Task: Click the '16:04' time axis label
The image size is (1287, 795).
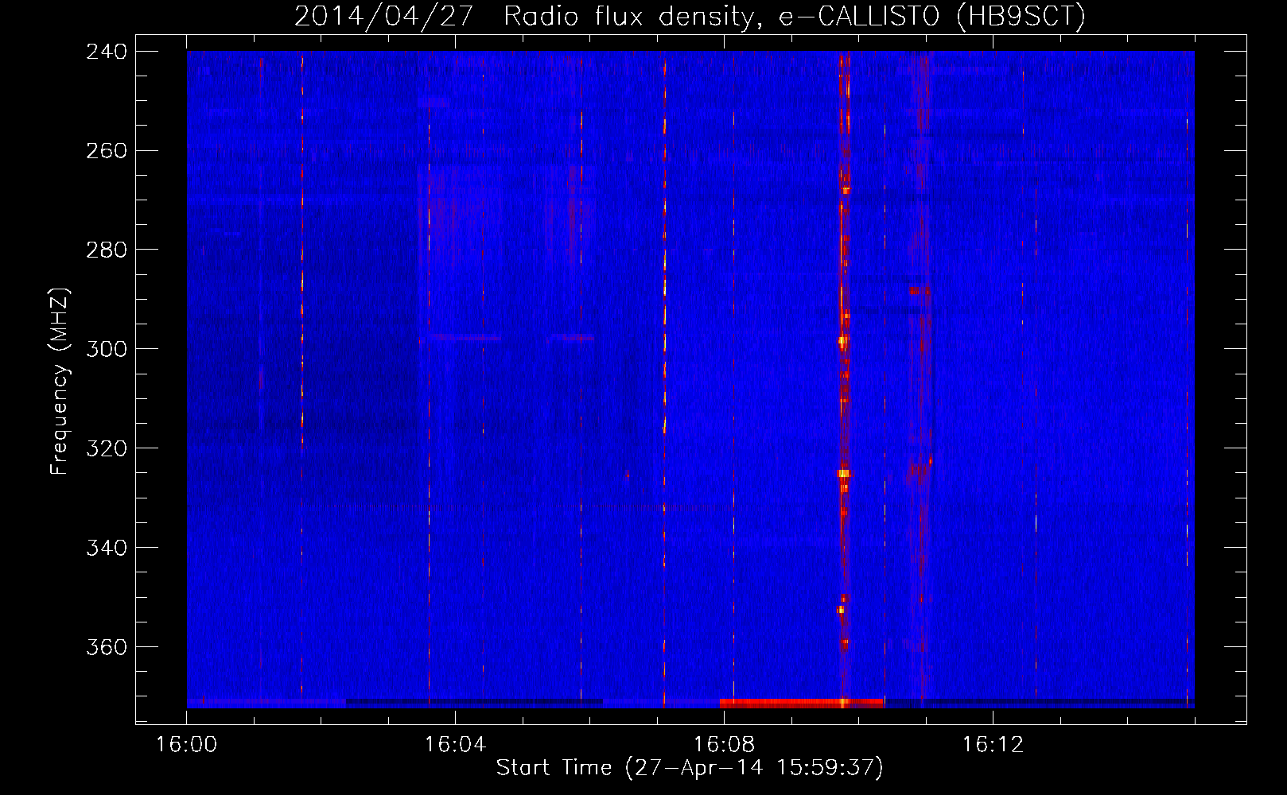Action: (455, 745)
